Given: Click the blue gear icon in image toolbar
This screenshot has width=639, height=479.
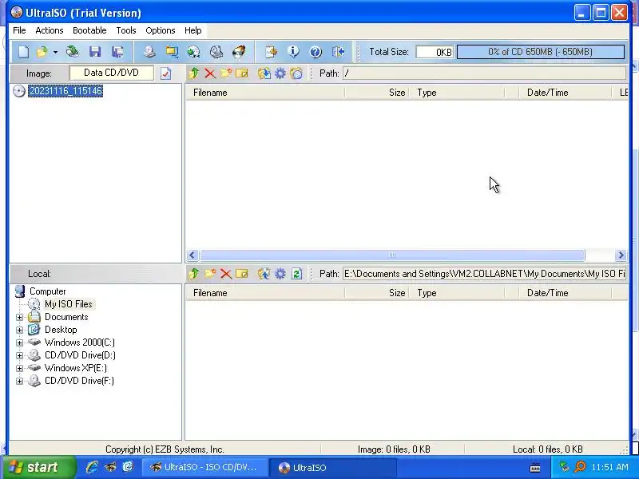Looking at the screenshot, I should (280, 73).
